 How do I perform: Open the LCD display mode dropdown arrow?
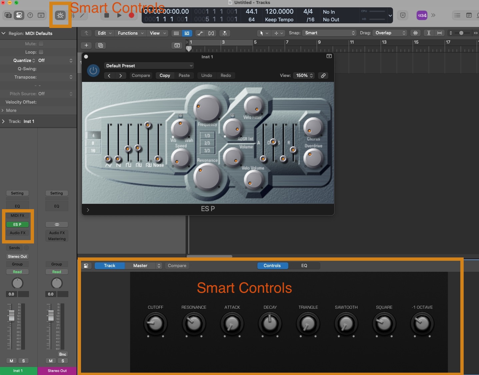coord(390,15)
